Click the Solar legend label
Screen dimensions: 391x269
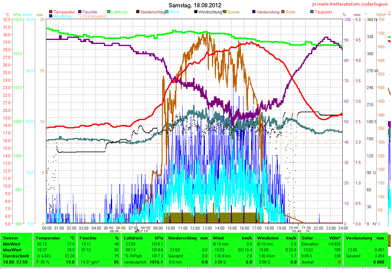[x=291, y=12]
